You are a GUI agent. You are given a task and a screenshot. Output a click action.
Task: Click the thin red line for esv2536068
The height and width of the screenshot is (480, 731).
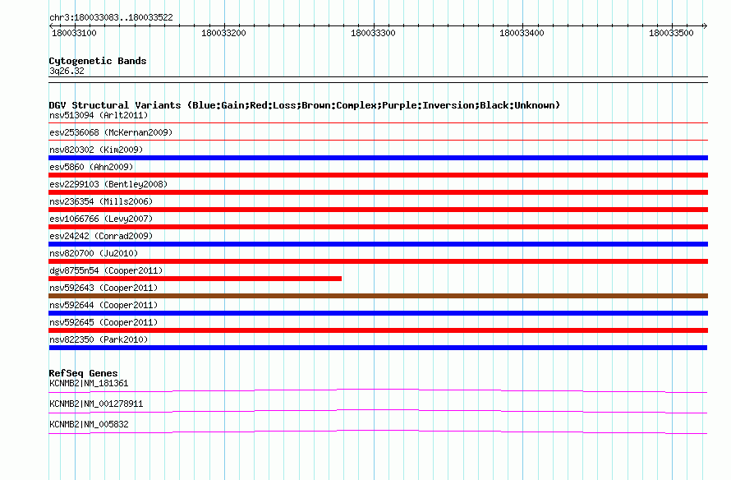[x=378, y=140]
